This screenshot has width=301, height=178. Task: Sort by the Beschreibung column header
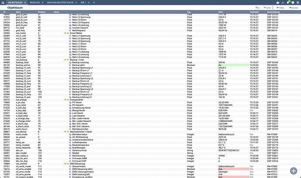(x=274, y=12)
